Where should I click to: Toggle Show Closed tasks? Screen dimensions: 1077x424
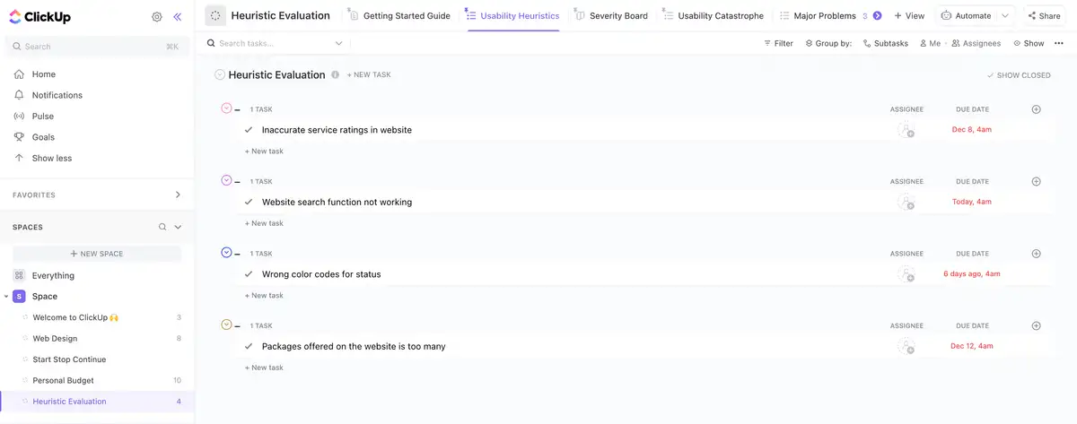click(1018, 75)
